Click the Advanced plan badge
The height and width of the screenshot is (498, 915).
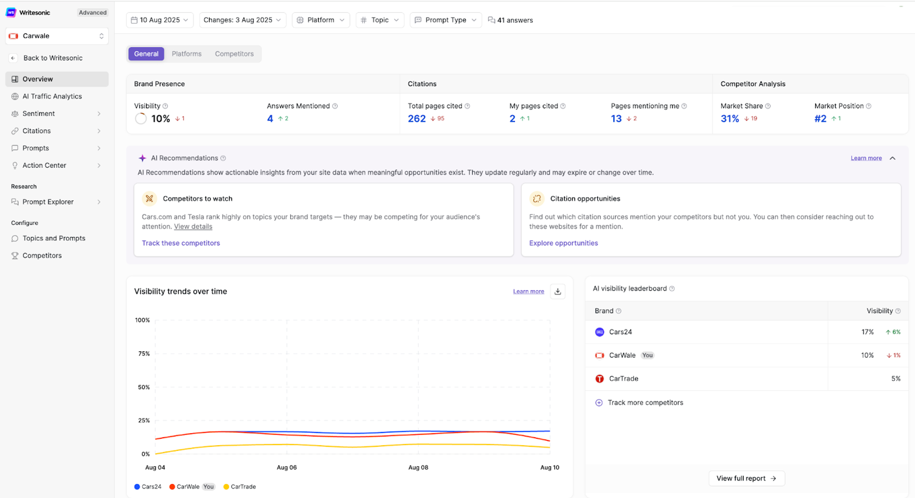click(92, 12)
